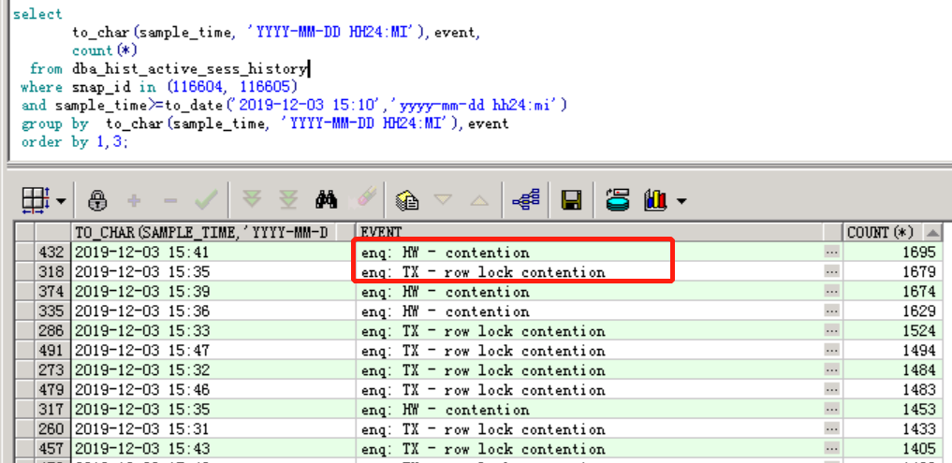Expand the ellipsis for row 318 event cell

(831, 272)
